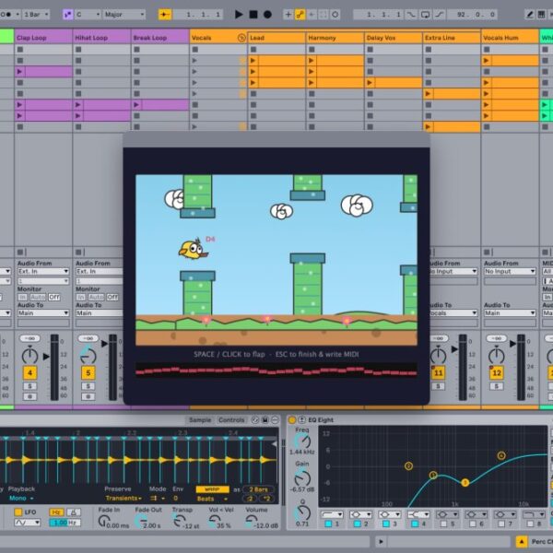Open Audio To Main dropdown on track 12
The width and height of the screenshot is (553, 553).
coord(510,312)
